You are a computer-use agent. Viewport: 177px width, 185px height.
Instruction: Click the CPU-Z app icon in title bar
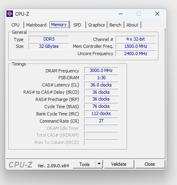(x=10, y=14)
